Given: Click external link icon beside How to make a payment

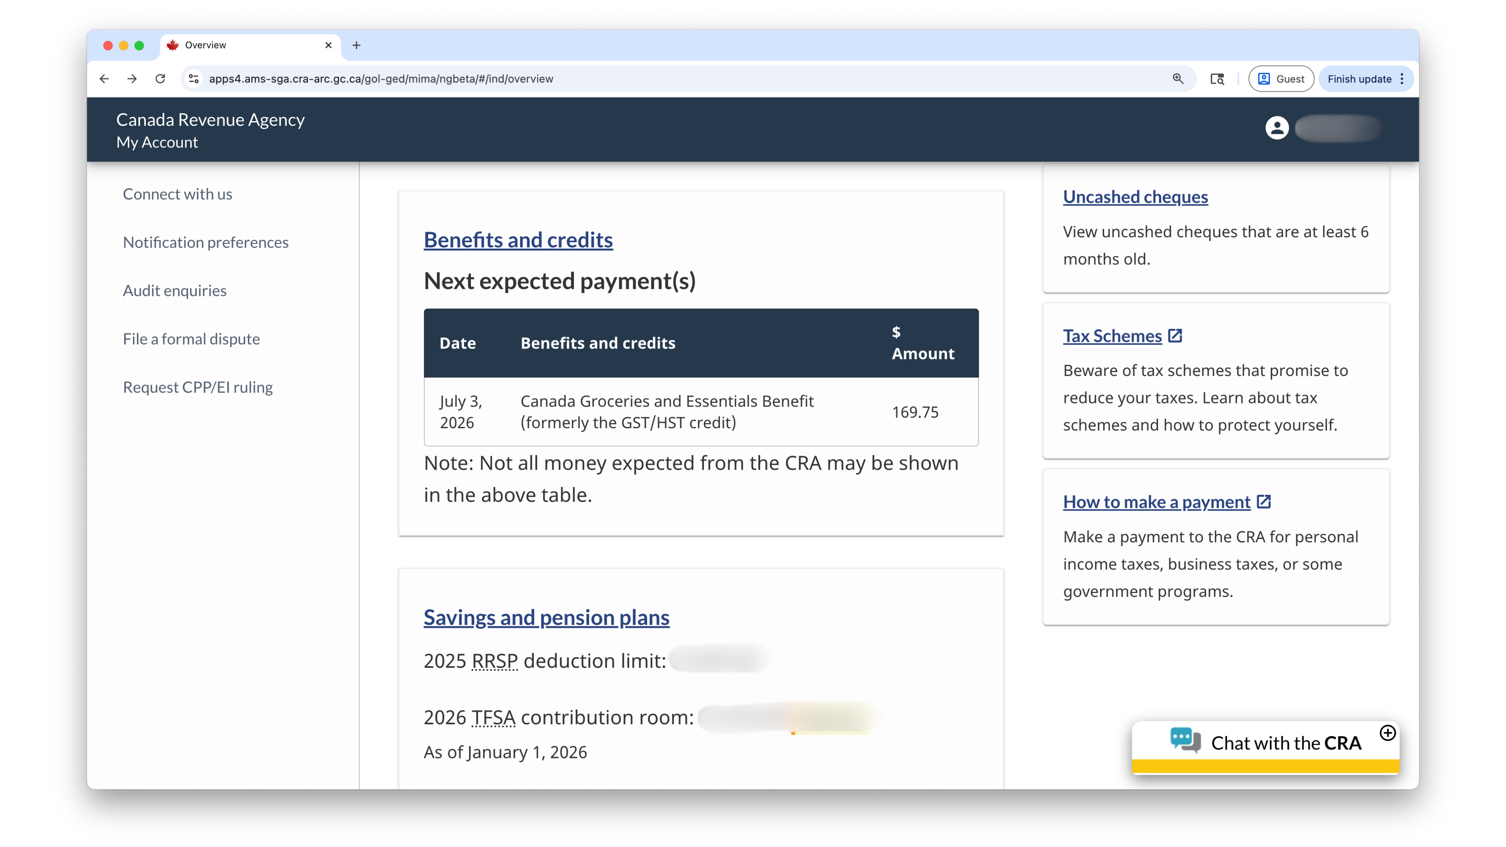Looking at the screenshot, I should pos(1264,502).
